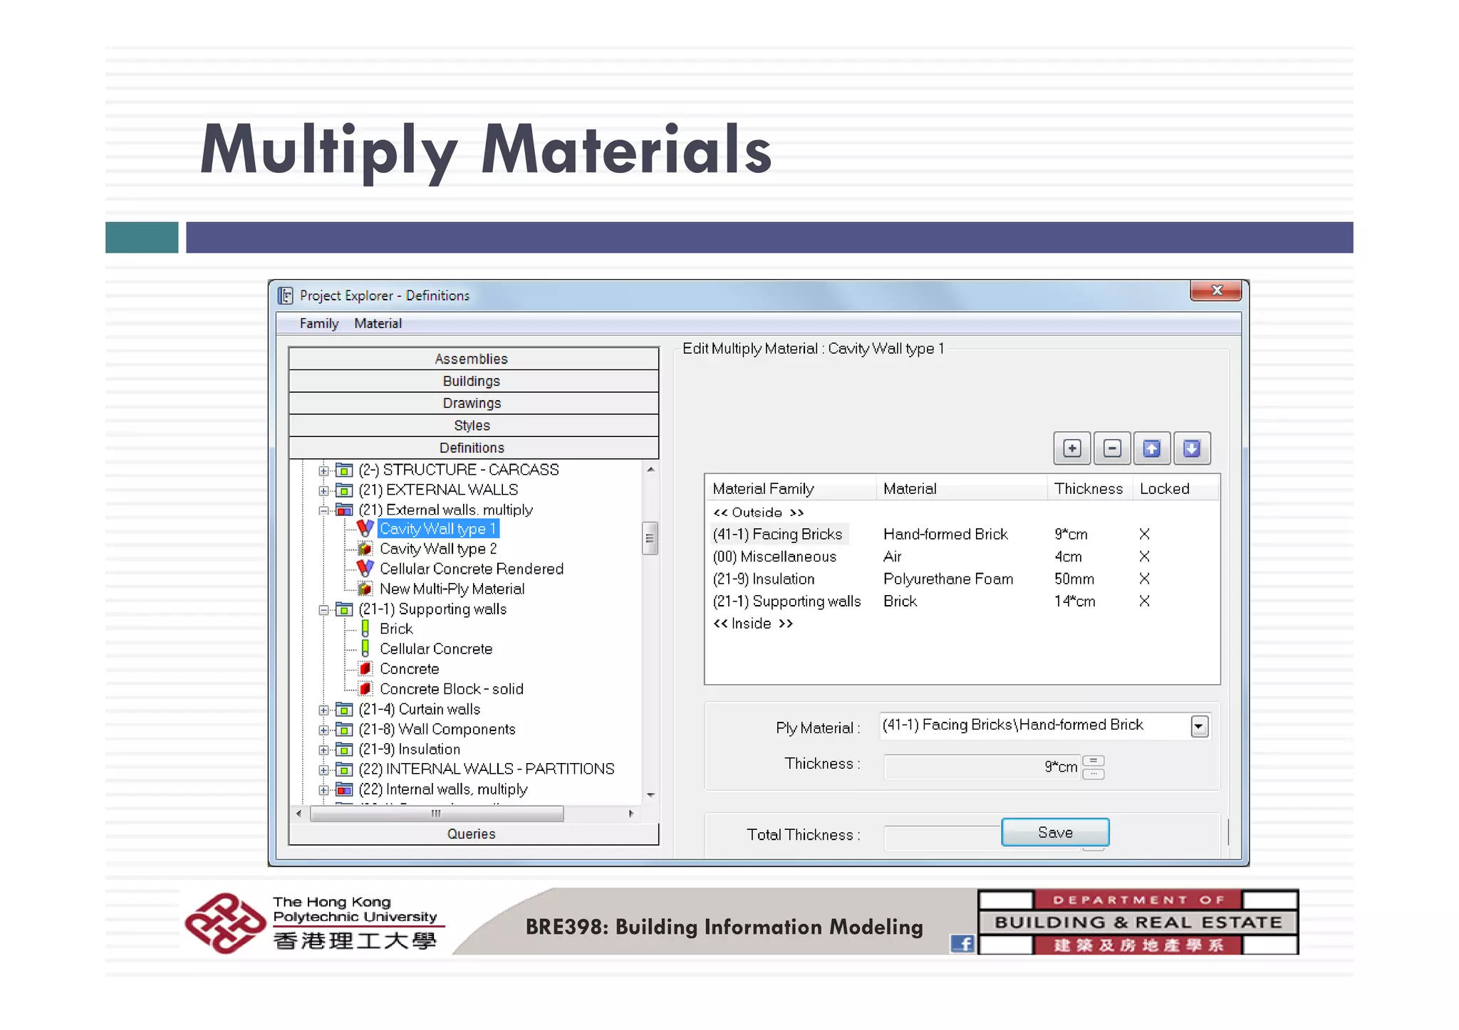Select the Concrete Block - solid item
This screenshot has width=1459, height=1030.
tap(452, 688)
